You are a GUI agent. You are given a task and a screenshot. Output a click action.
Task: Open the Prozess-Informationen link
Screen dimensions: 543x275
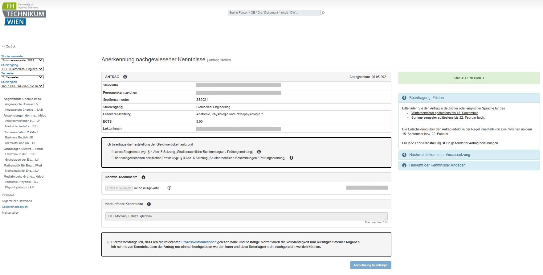click(x=199, y=242)
